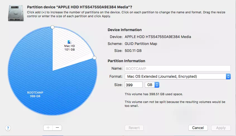The width and height of the screenshot is (236, 136).
Task: Click the Device value APPLE HDD HTS547550A9E384 Media
Action: pyautogui.click(x=158, y=37)
